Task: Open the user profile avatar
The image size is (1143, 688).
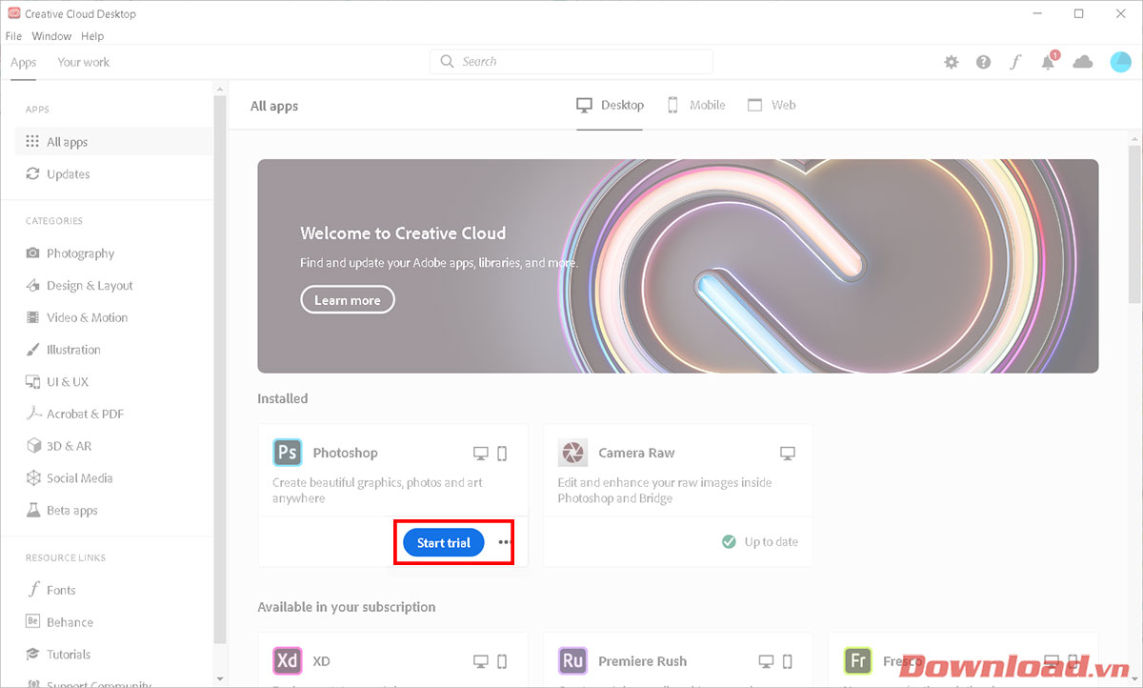Action: (x=1121, y=62)
